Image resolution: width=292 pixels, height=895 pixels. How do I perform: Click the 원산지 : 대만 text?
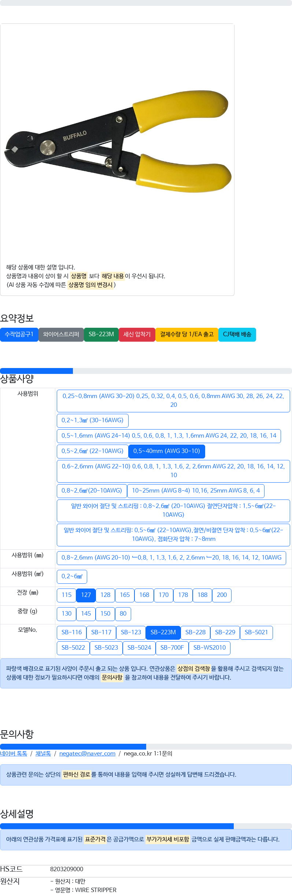68,881
